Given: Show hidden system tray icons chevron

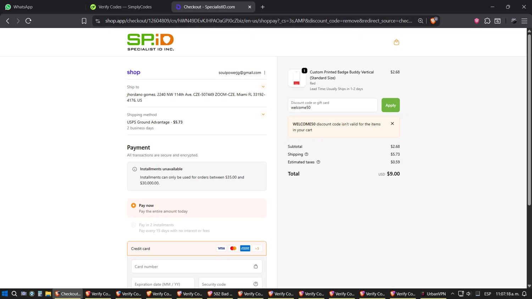Looking at the screenshot, I should (x=453, y=294).
